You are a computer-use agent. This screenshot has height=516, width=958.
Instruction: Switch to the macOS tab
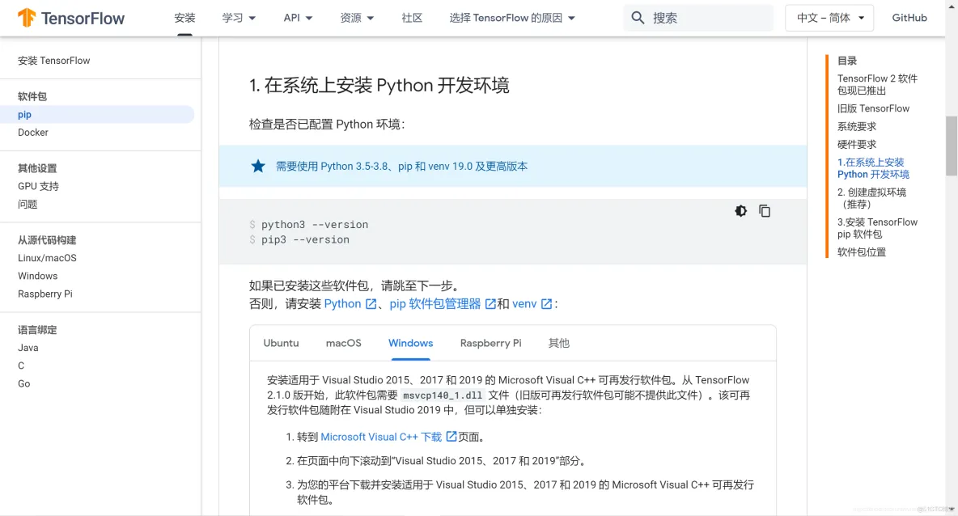[343, 343]
